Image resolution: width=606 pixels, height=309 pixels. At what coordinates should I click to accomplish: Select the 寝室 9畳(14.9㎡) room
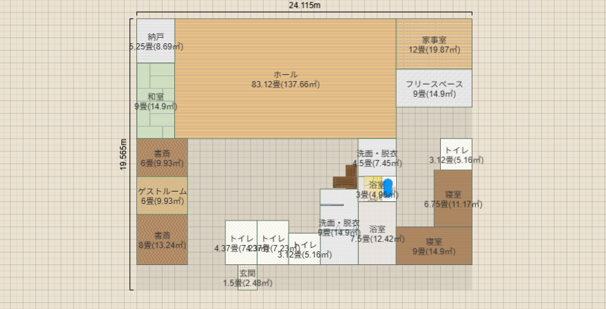(434, 246)
